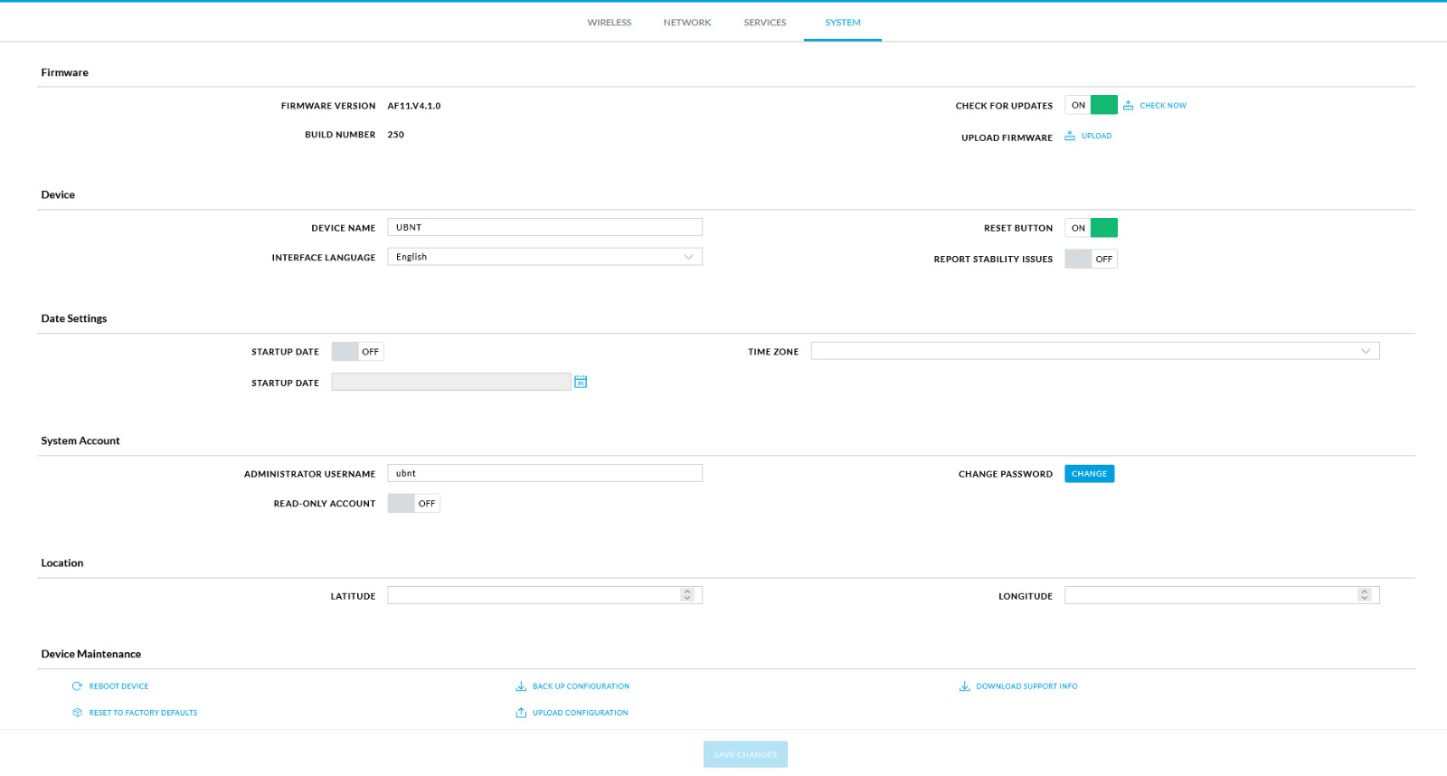Viewport: 1447px width, 776px height.
Task: Switch to the Wireless tab
Action: click(609, 23)
